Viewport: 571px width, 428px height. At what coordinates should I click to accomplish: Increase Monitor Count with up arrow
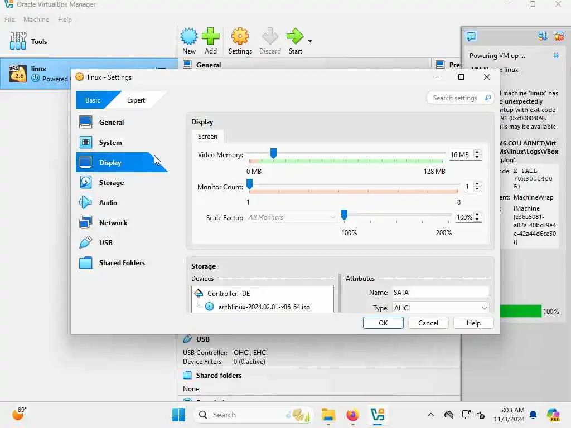477,184
